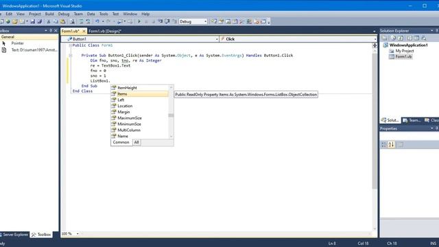
Task: Select Name in the IntelliSense list
Action: [140, 136]
